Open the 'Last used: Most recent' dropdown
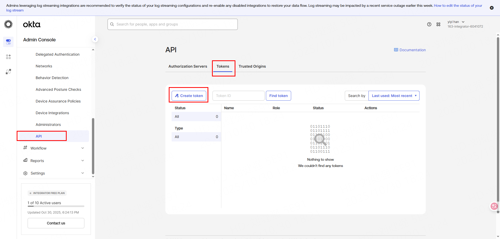 click(x=394, y=96)
